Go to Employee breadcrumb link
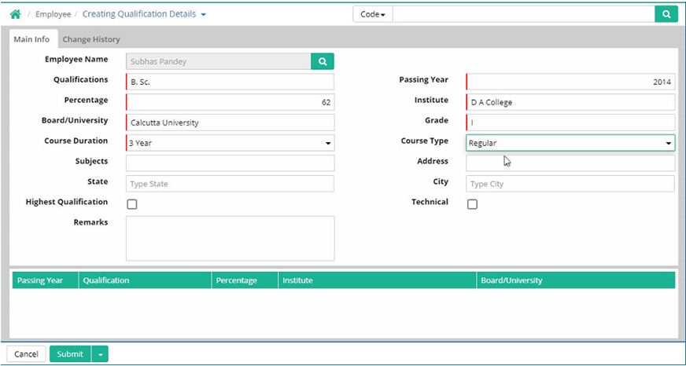This screenshot has width=686, height=366. click(53, 14)
